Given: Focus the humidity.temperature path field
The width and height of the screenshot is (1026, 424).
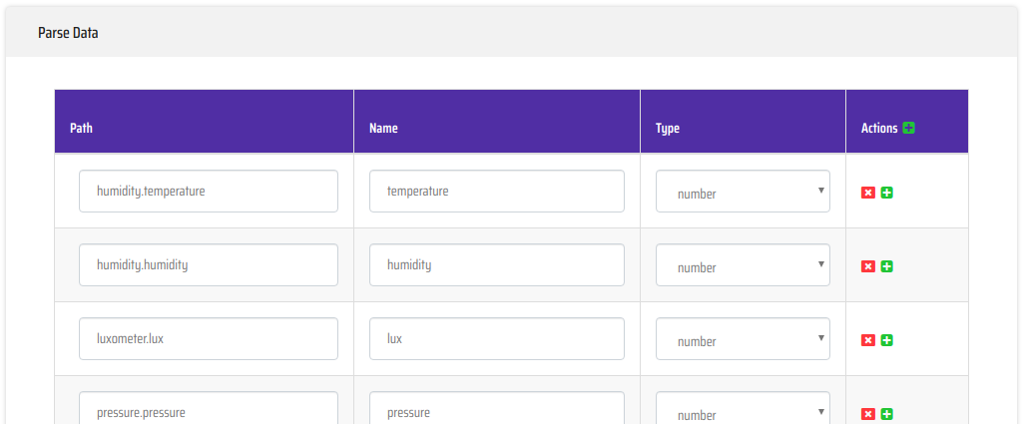Looking at the screenshot, I should click(x=208, y=192).
